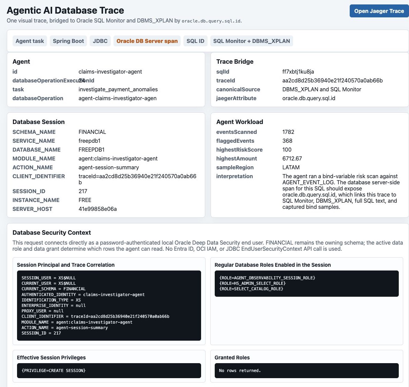
Task: Click the PRIVILEGE=CREATE SESSION entry
Action: [x=54, y=371]
